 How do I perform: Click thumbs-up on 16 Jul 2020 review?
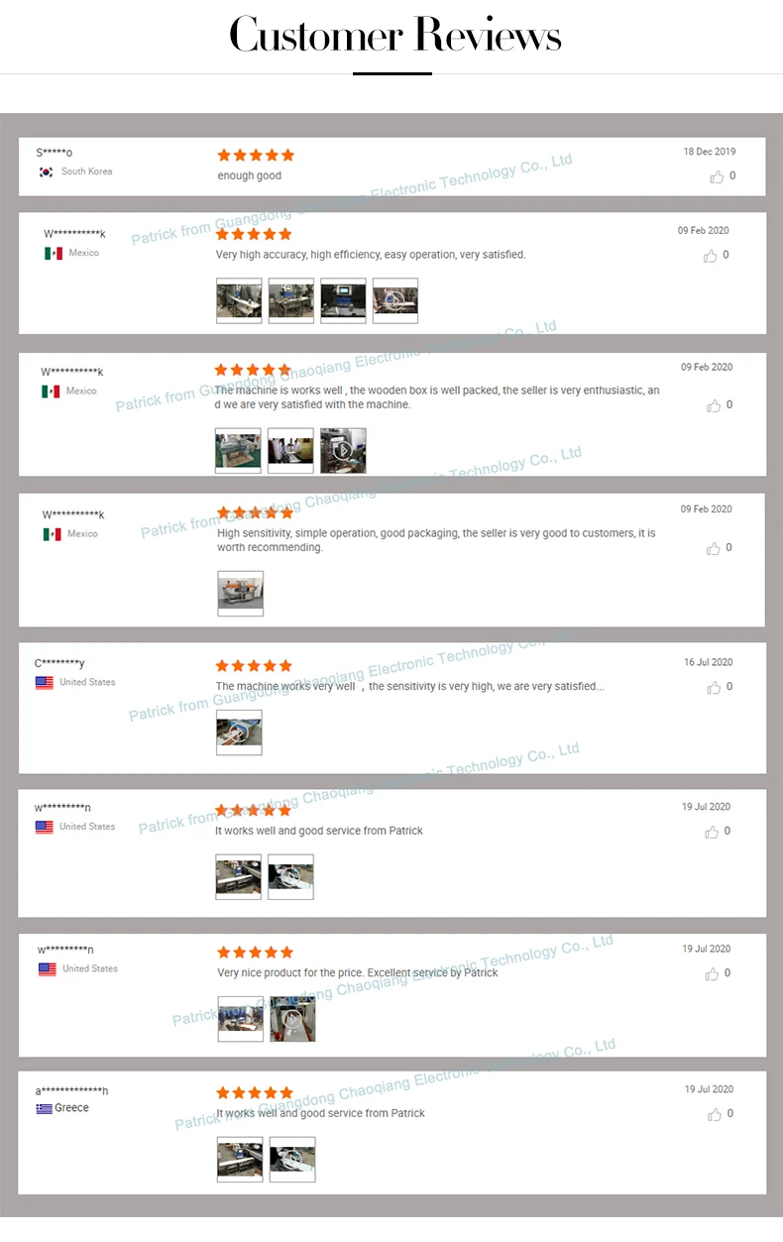click(714, 687)
